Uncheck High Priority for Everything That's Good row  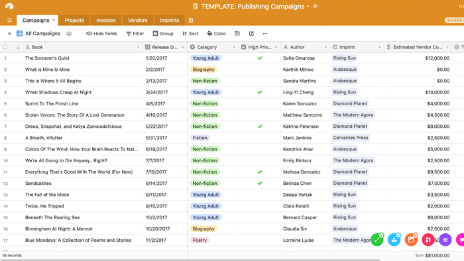pos(260,172)
